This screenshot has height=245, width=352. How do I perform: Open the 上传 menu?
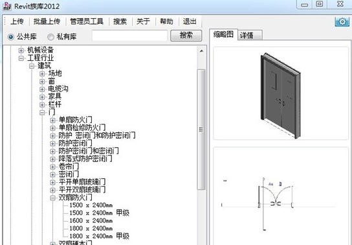click(17, 21)
